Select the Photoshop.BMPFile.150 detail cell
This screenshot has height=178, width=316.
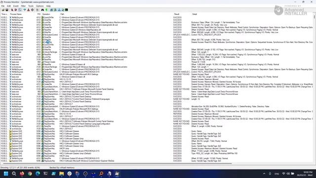(x=214, y=153)
